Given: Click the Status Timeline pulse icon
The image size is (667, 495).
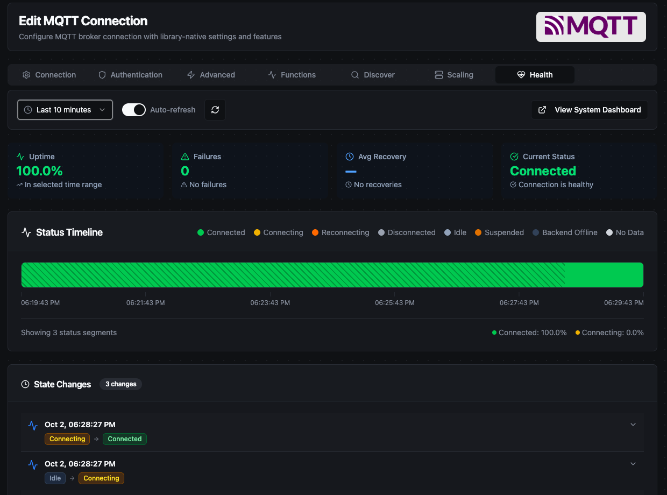Looking at the screenshot, I should pos(26,232).
